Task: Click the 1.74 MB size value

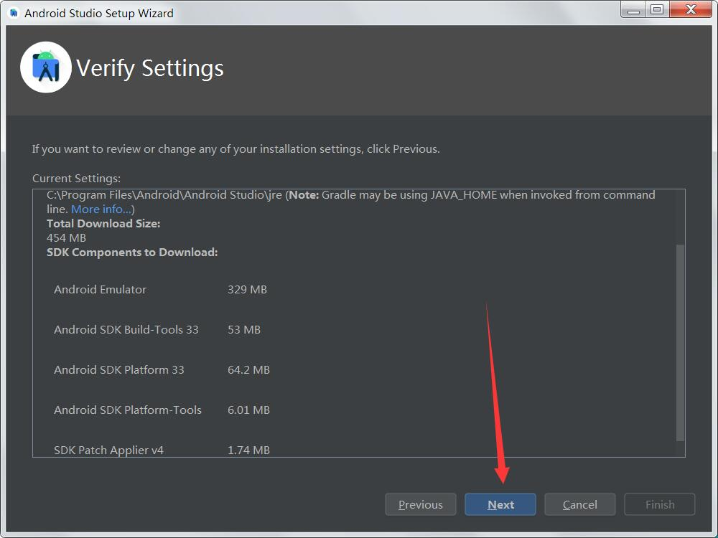Action: coord(248,450)
